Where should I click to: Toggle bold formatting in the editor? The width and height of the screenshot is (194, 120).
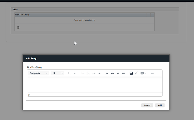point(69,73)
